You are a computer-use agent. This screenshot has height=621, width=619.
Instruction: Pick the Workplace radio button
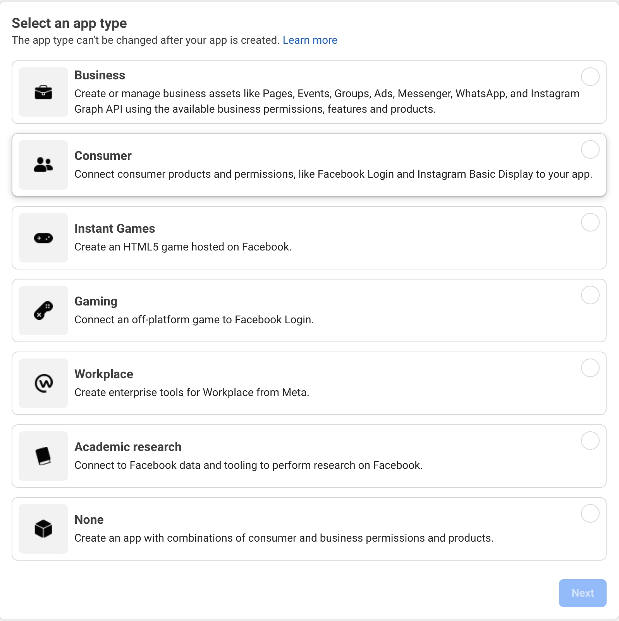pos(590,368)
